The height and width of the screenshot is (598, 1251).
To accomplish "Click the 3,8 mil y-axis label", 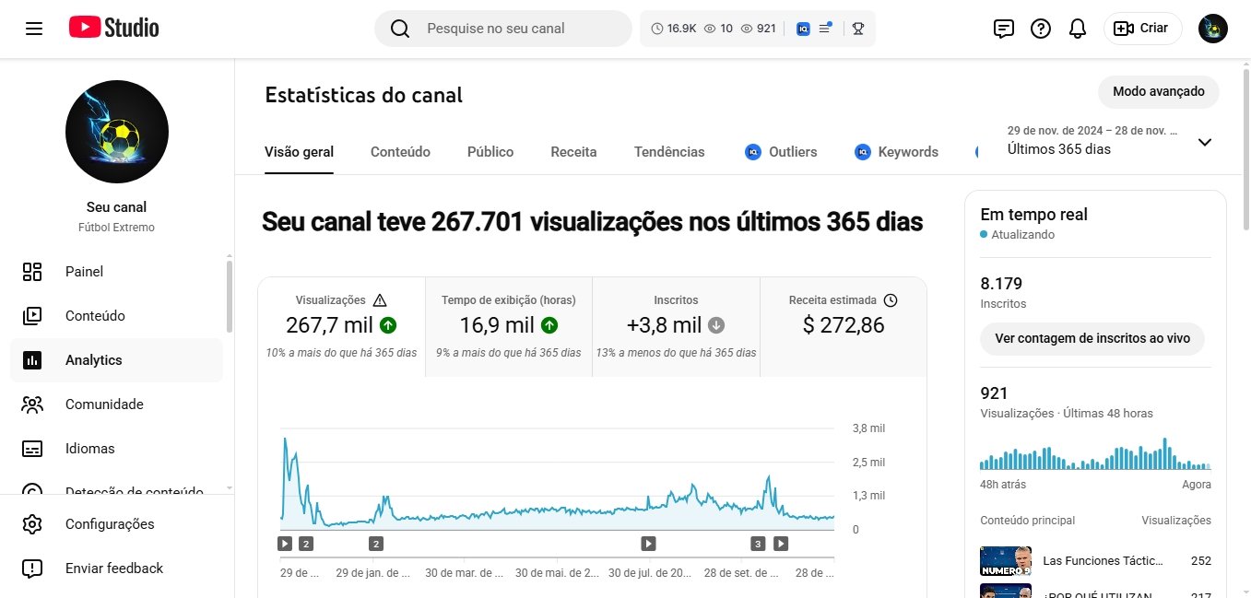I will pos(868,428).
